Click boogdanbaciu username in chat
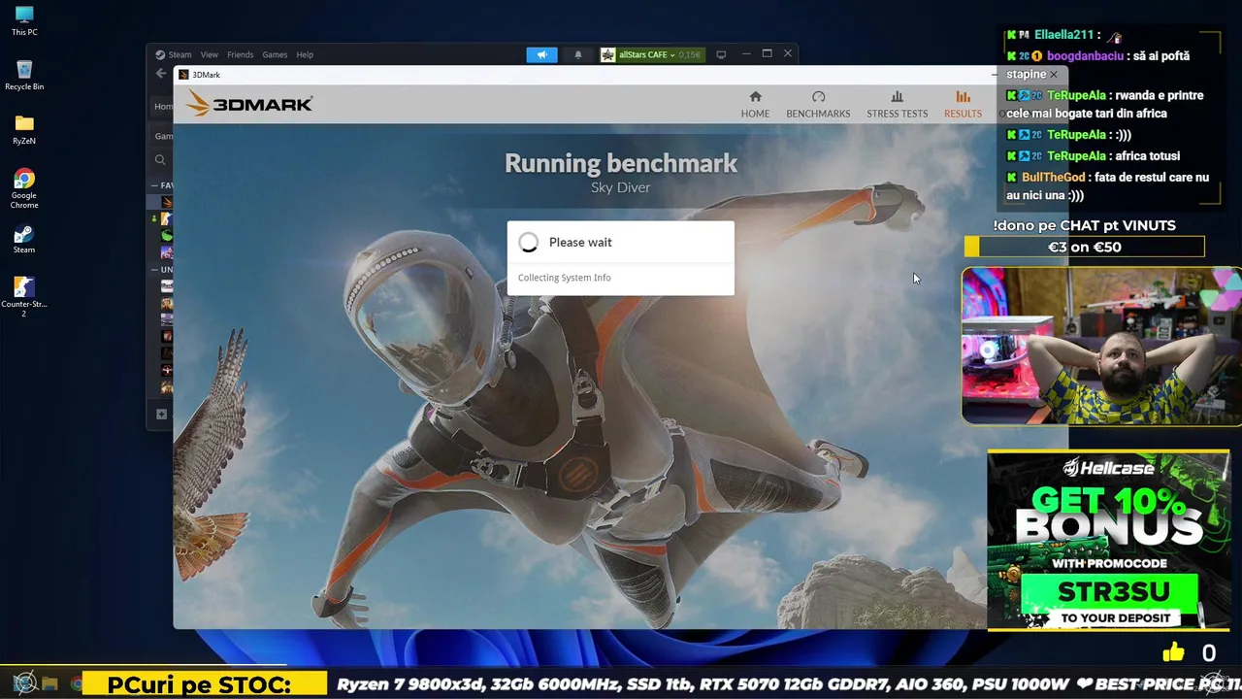1242x699 pixels. [1086, 56]
